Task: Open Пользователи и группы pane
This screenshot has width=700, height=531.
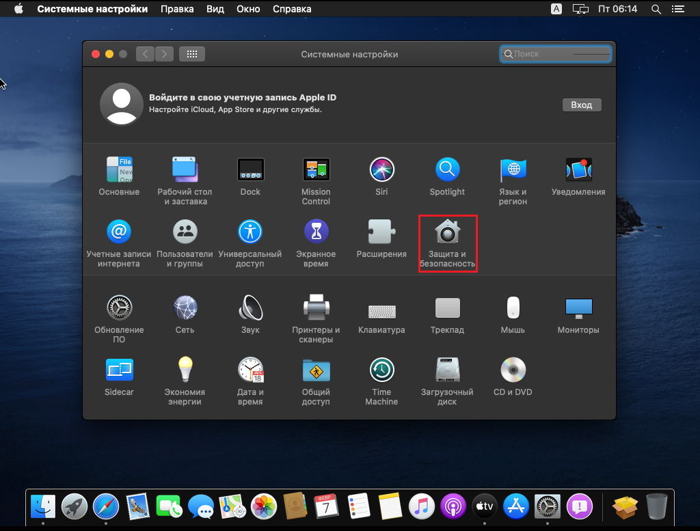Action: [185, 232]
